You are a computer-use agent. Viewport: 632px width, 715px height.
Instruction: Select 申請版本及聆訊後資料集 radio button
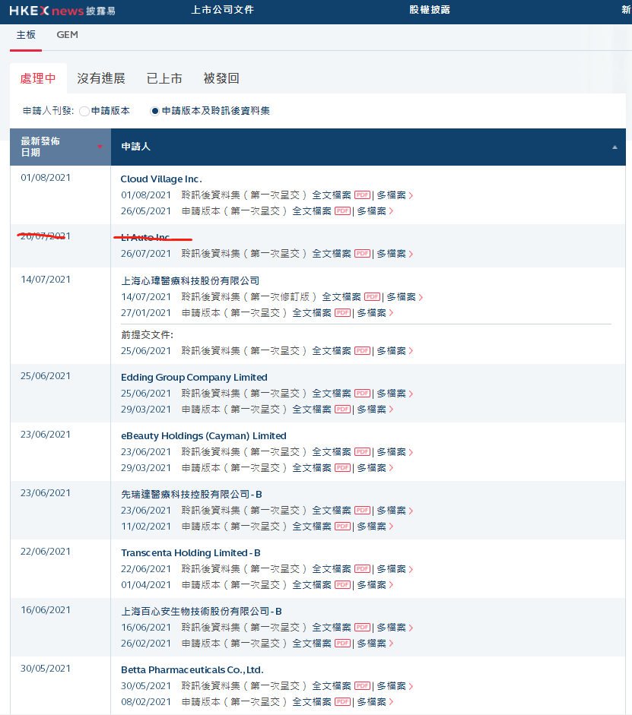(x=155, y=111)
